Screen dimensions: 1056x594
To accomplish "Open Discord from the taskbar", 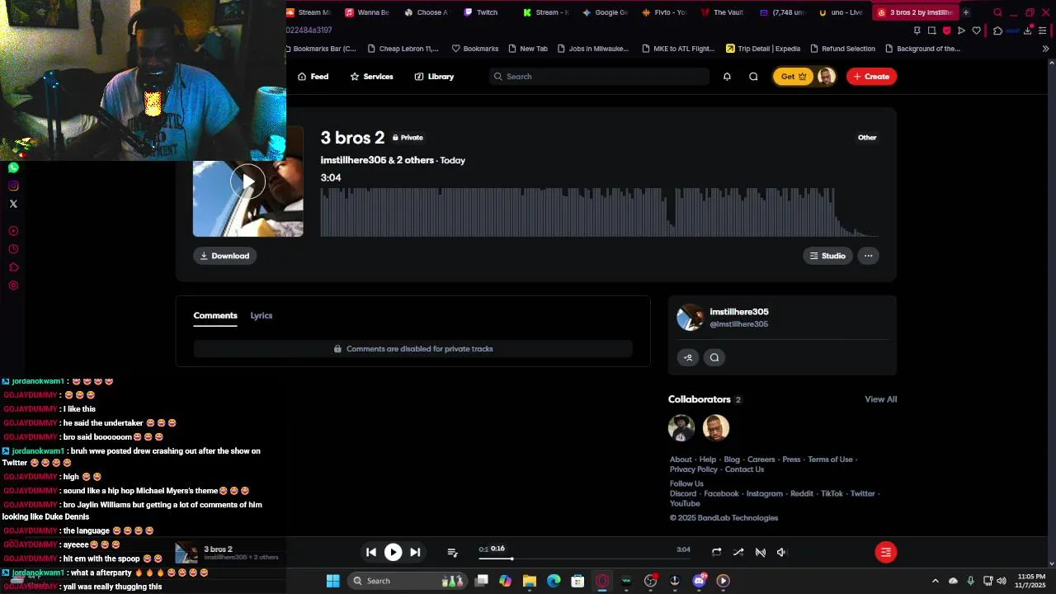I will click(699, 581).
